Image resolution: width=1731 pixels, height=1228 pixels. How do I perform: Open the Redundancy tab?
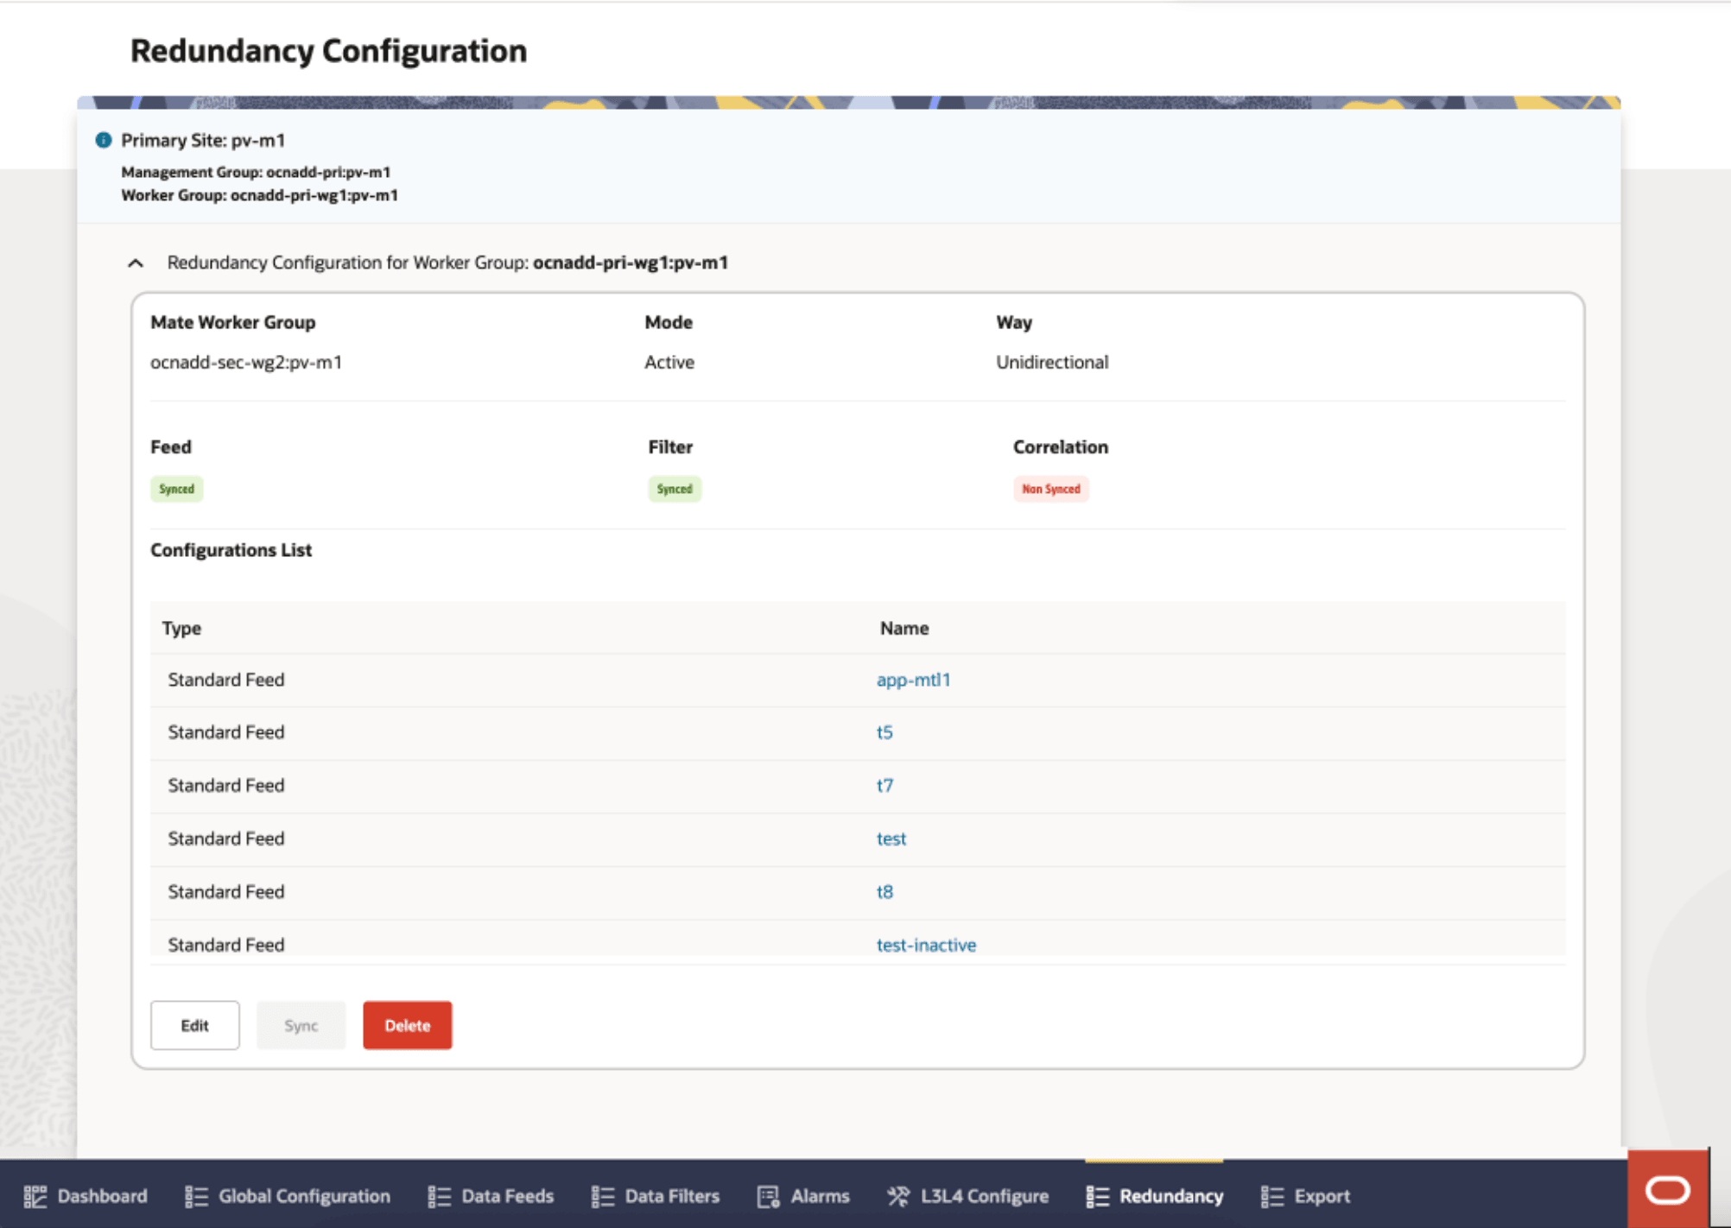1155,1196
